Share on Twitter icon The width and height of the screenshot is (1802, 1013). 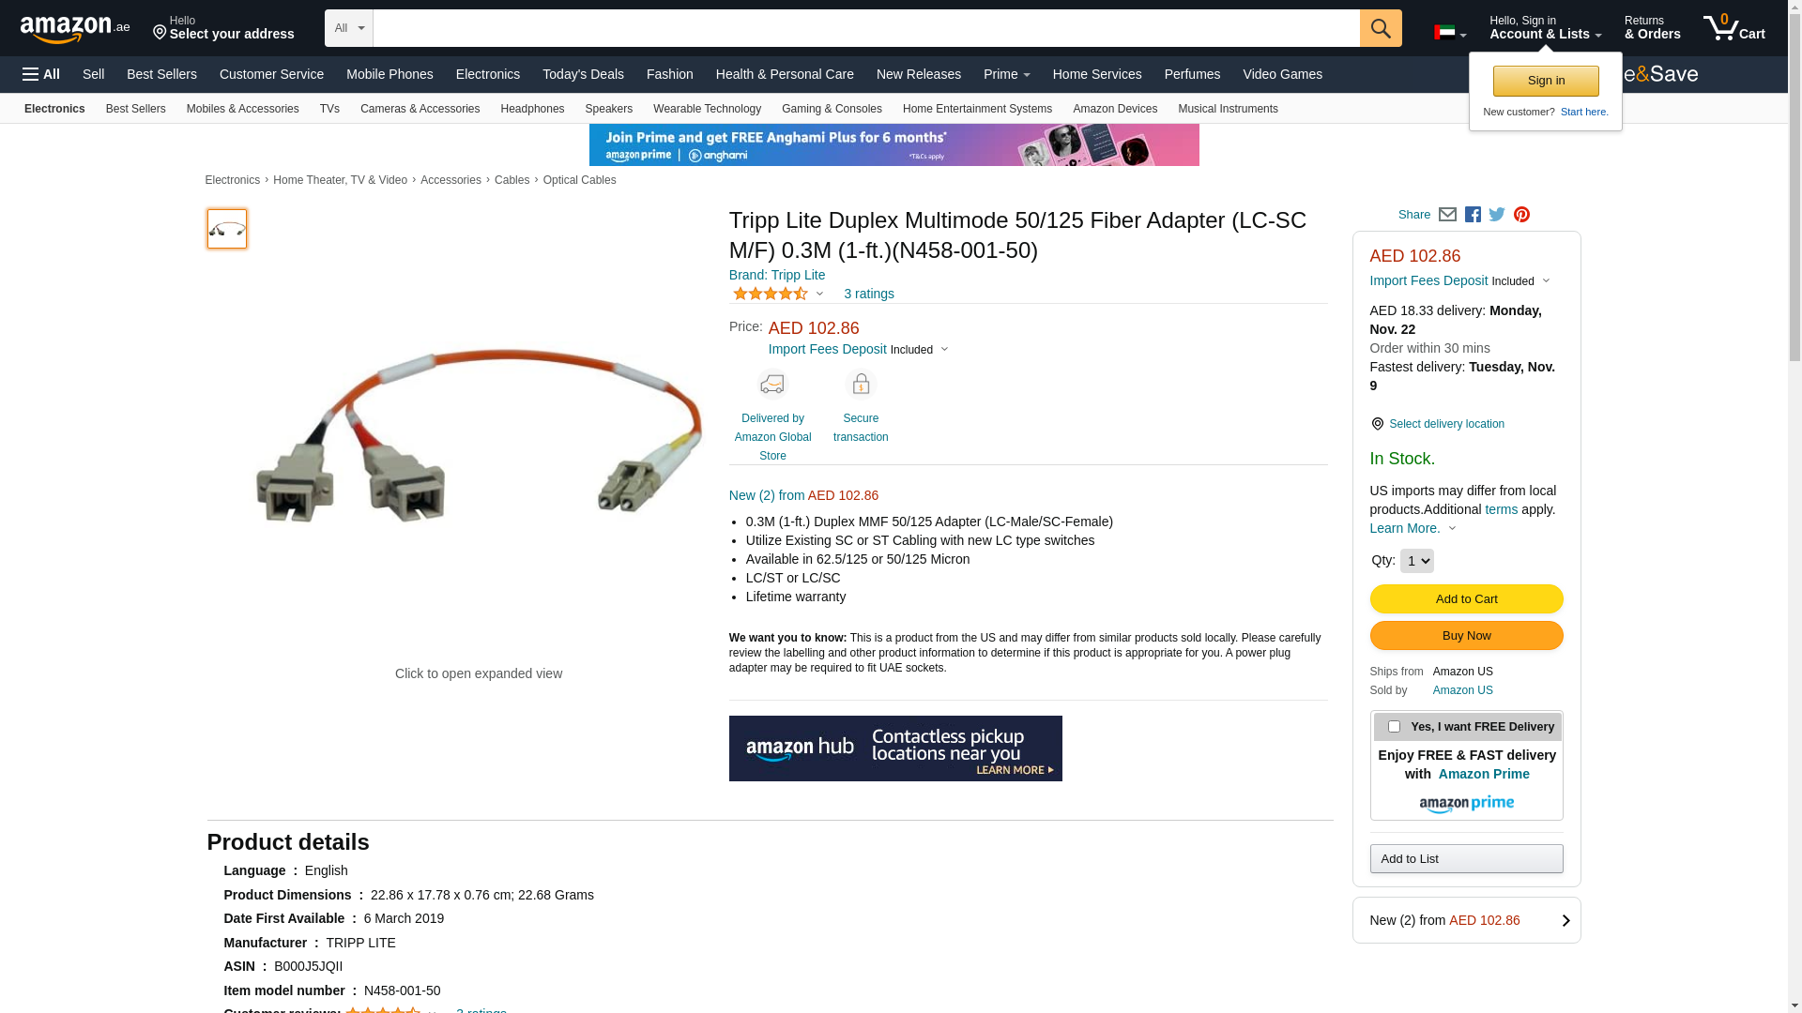[1497, 215]
